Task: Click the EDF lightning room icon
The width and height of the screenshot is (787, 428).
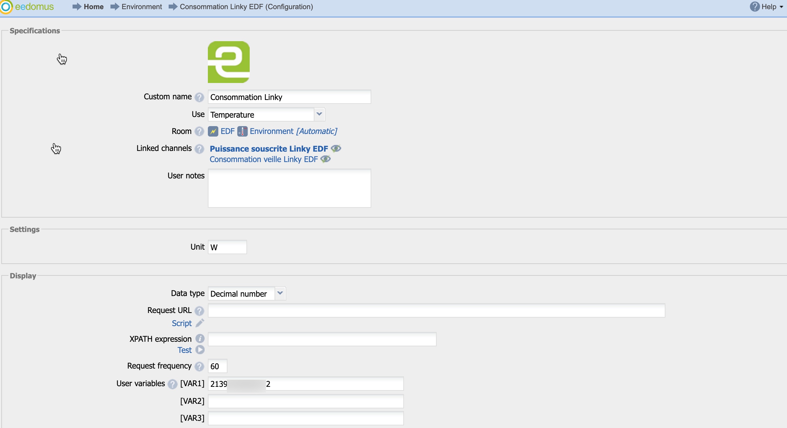Action: (x=213, y=131)
